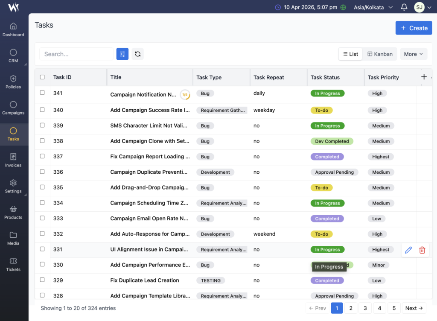This screenshot has height=321, width=437.
Task: Click the filter icon beside search box
Action: [122, 54]
